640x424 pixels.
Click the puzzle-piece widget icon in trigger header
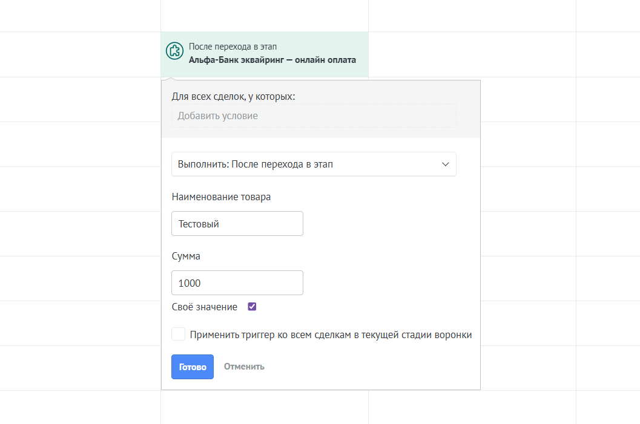(175, 51)
